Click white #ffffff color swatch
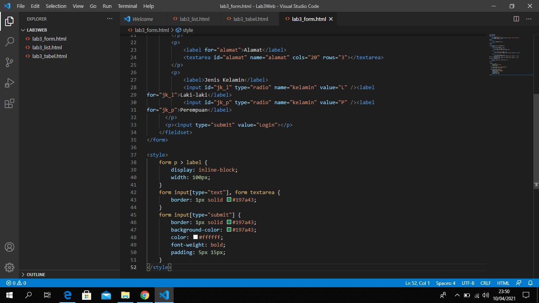Viewport: 539px width, 303px height. click(x=195, y=237)
